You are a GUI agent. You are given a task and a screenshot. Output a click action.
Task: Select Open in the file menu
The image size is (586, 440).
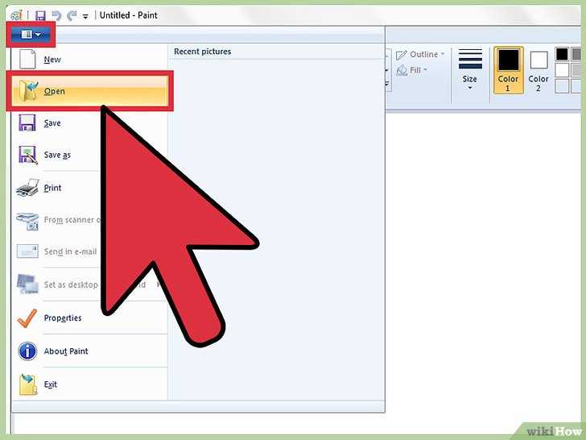click(x=89, y=91)
